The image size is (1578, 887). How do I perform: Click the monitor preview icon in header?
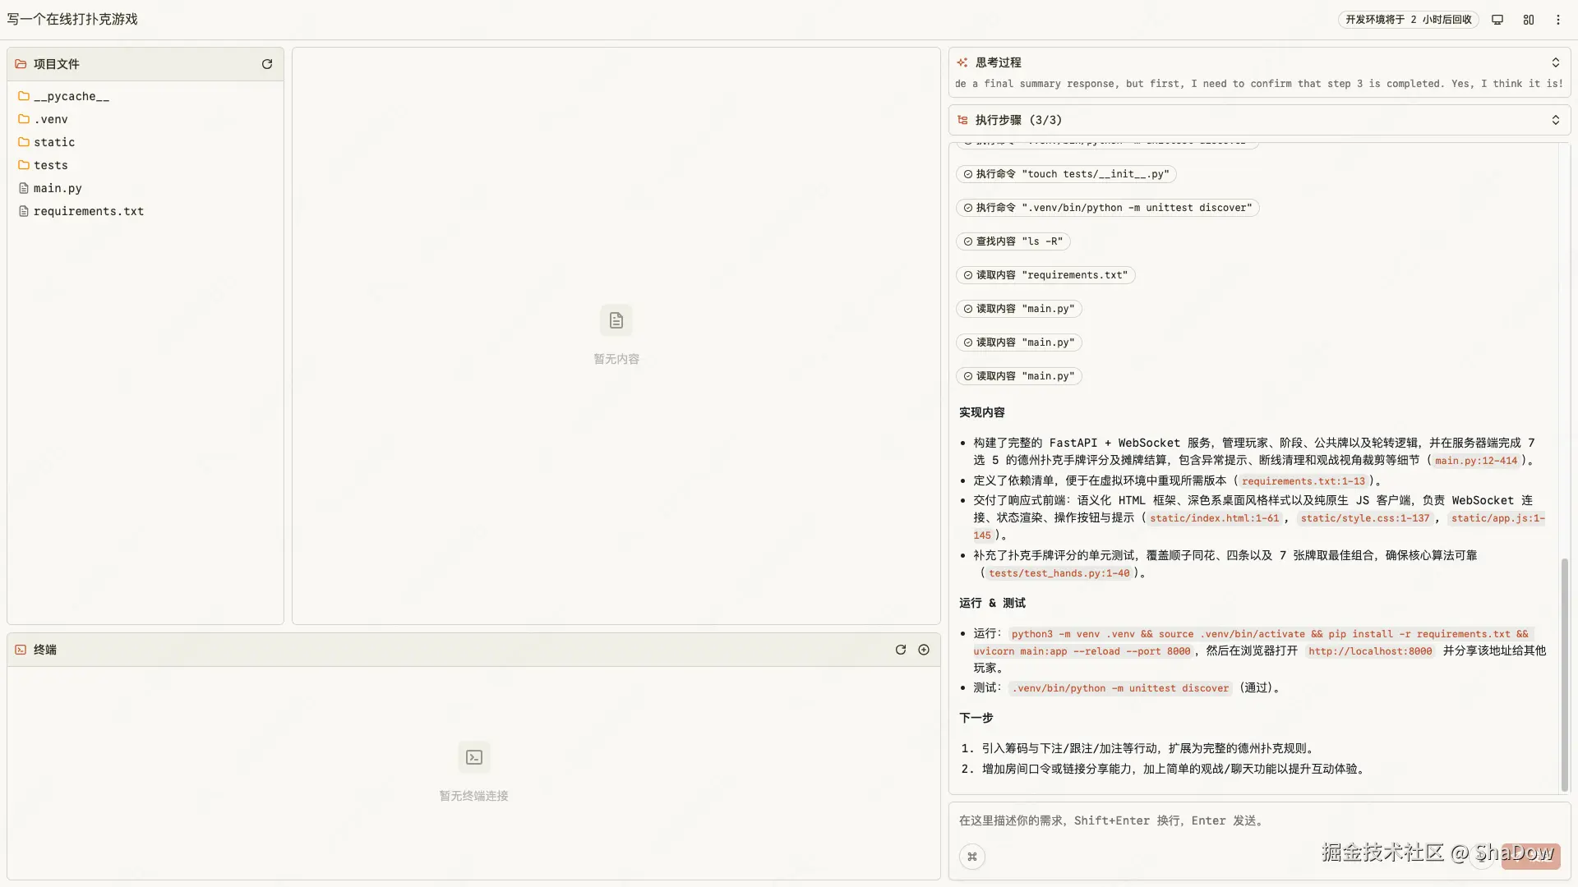point(1497,20)
